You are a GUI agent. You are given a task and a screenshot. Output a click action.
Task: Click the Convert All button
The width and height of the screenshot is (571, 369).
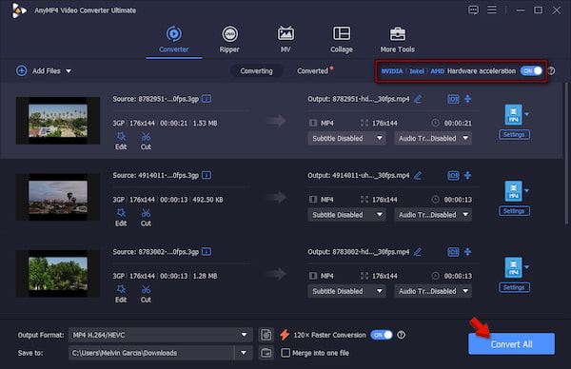(x=511, y=344)
